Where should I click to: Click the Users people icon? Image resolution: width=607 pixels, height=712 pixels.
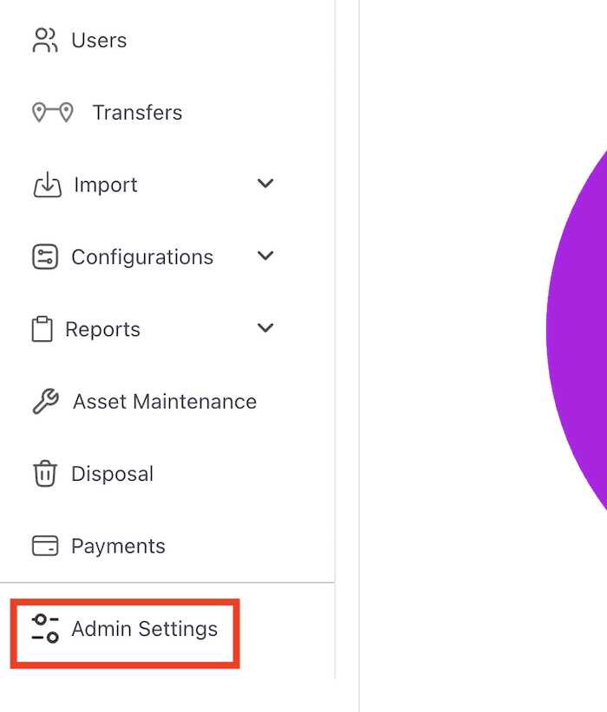coord(44,40)
